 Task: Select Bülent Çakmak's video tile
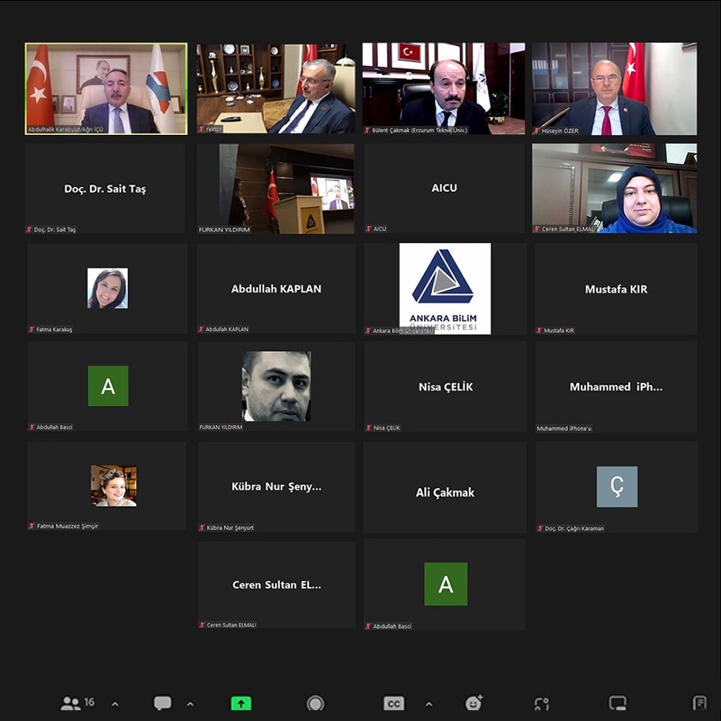444,89
